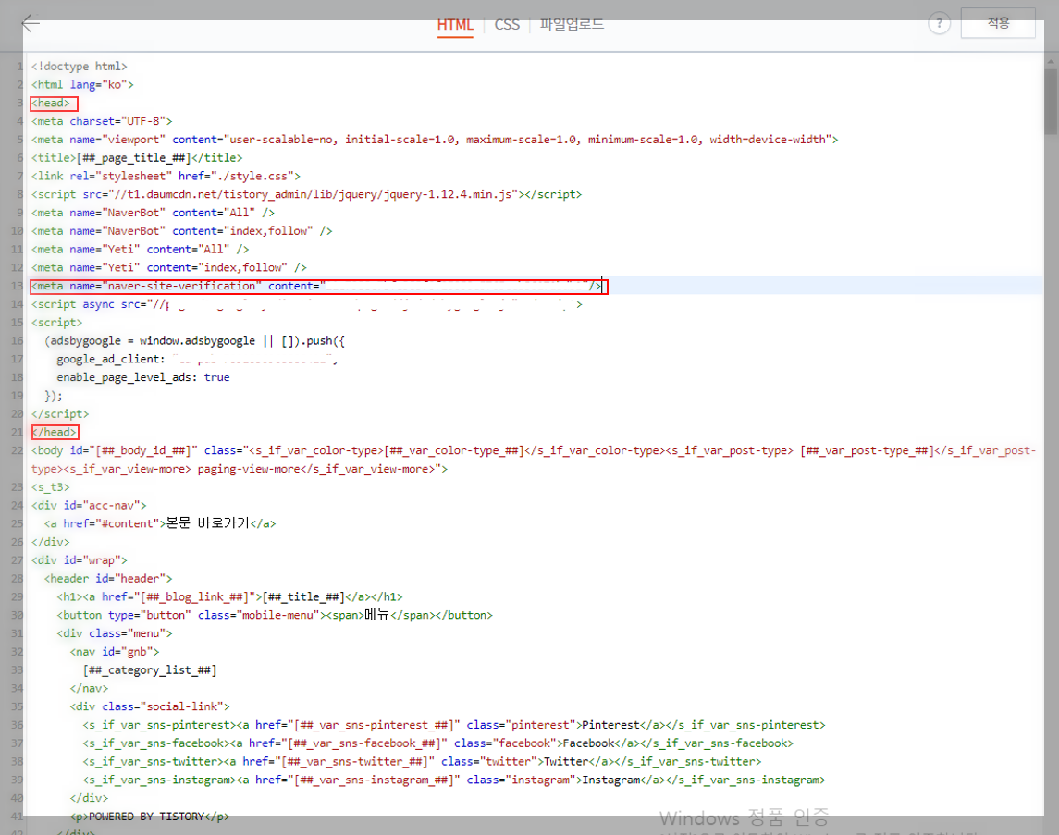Click the <!doctype html> line
This screenshot has width=1059, height=835.
(x=79, y=67)
